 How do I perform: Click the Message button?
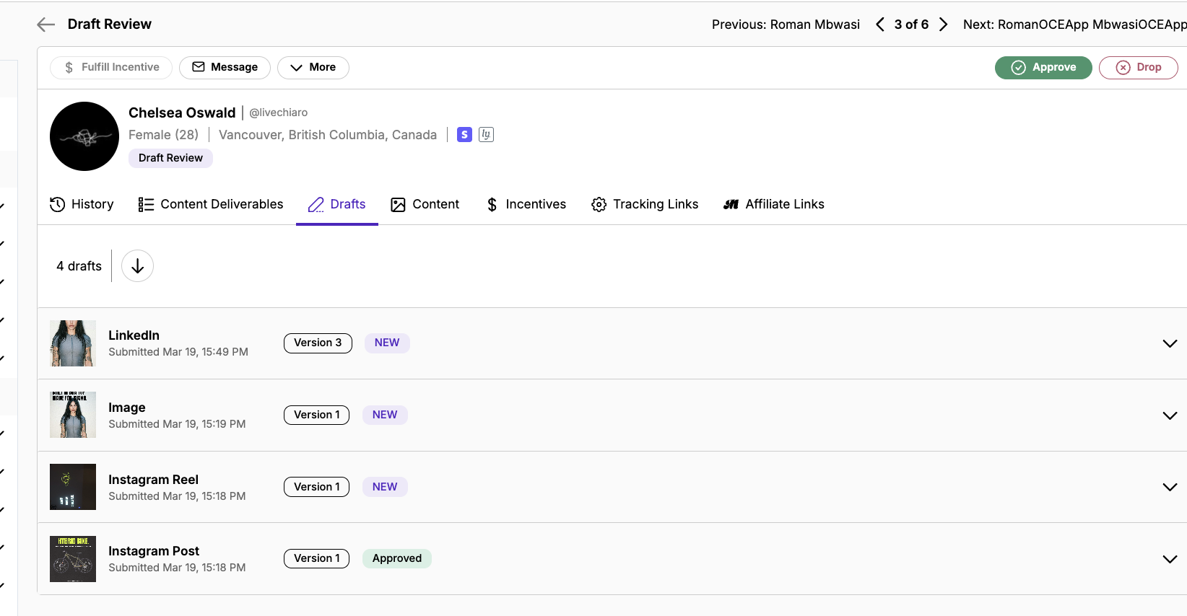pyautogui.click(x=225, y=67)
